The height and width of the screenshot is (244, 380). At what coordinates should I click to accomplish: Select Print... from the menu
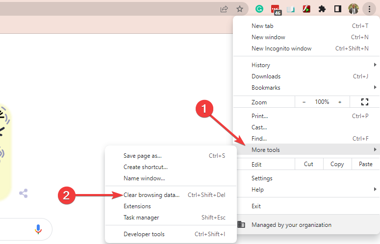(x=306, y=116)
